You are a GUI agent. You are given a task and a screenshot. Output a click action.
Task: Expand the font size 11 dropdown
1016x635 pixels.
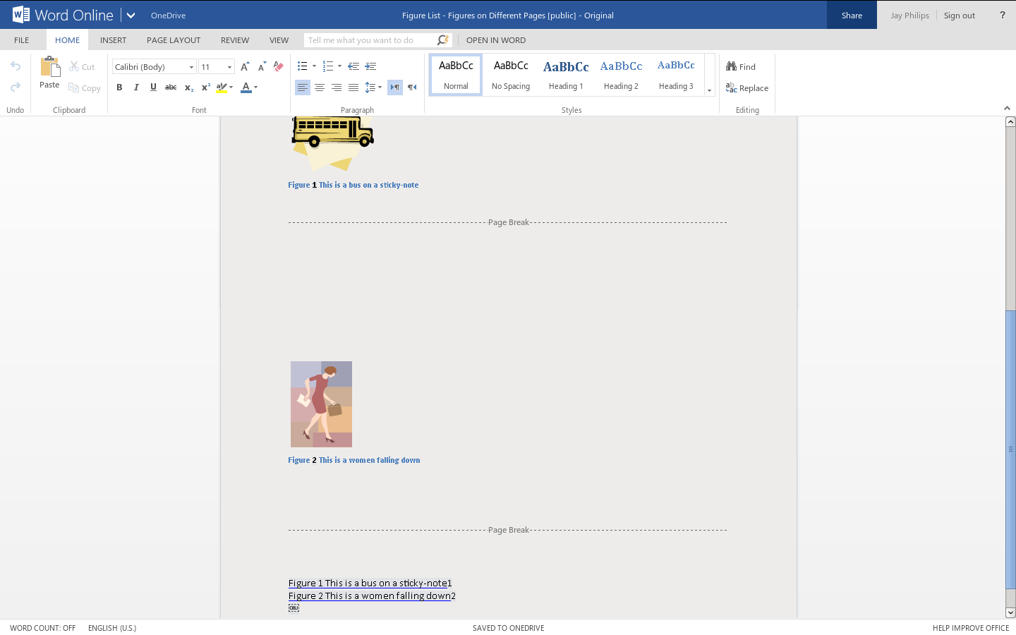pos(229,67)
